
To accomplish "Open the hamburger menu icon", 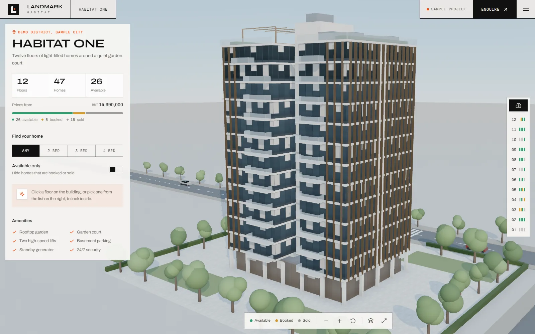I will tap(526, 9).
